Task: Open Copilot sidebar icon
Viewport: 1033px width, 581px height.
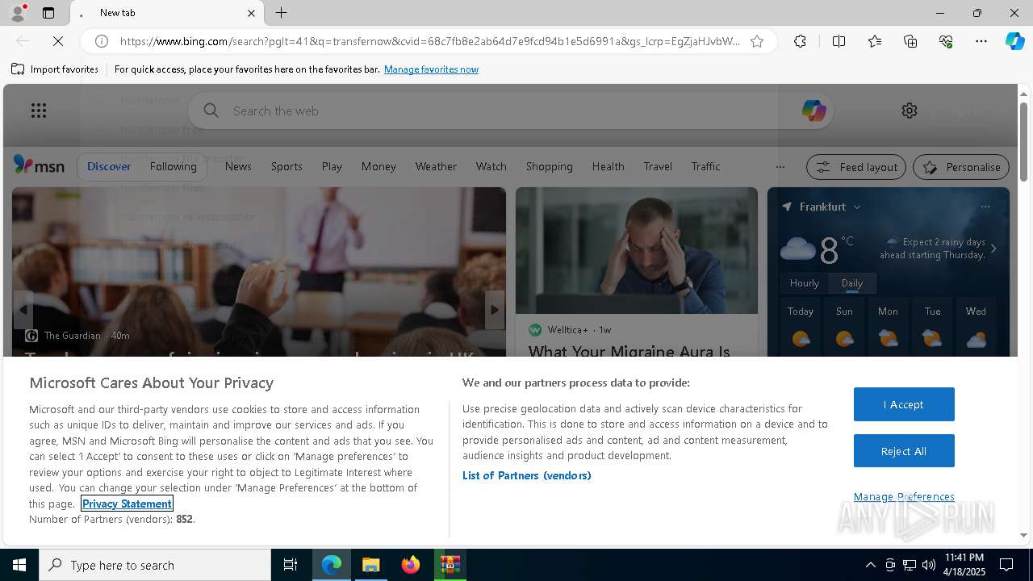Action: tap(1014, 41)
